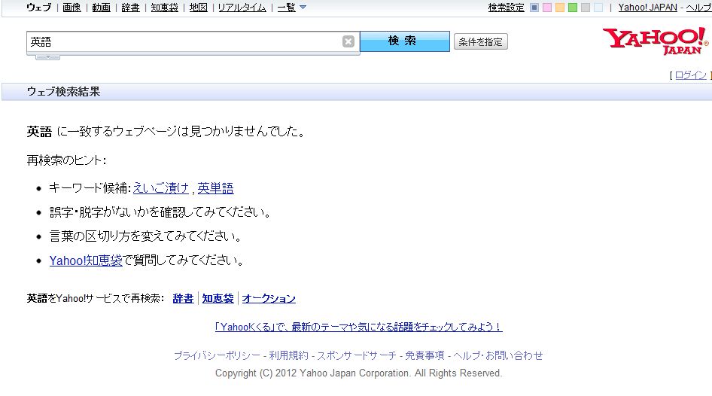The height and width of the screenshot is (396, 712).
Task: Click the Yahoo! JAPAN logo
Action: [656, 41]
